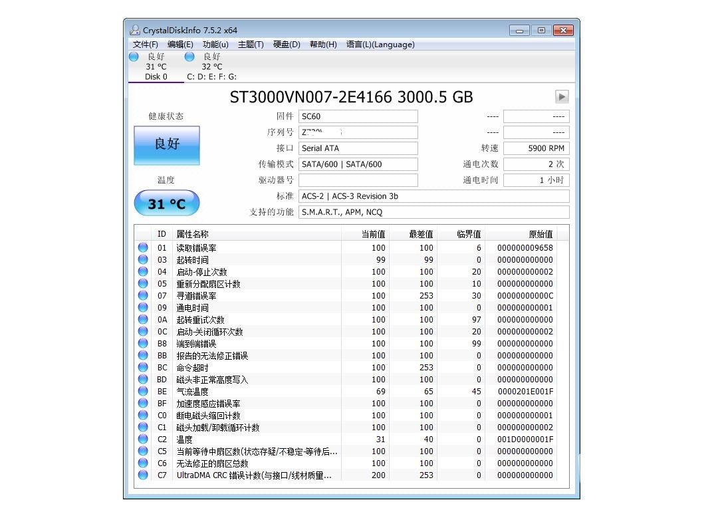
Task: Click the raw value 001D0000001F
Action: [525, 439]
